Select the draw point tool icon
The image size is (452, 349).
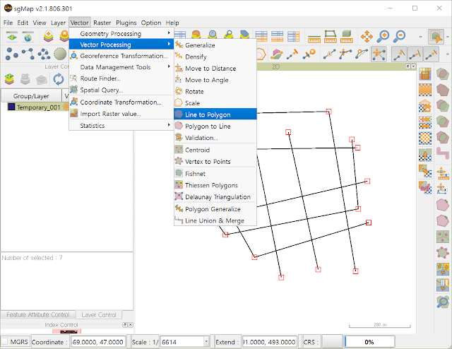pyautogui.click(x=11, y=54)
